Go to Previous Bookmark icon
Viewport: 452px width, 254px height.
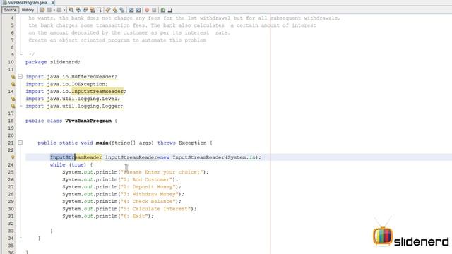coord(108,10)
